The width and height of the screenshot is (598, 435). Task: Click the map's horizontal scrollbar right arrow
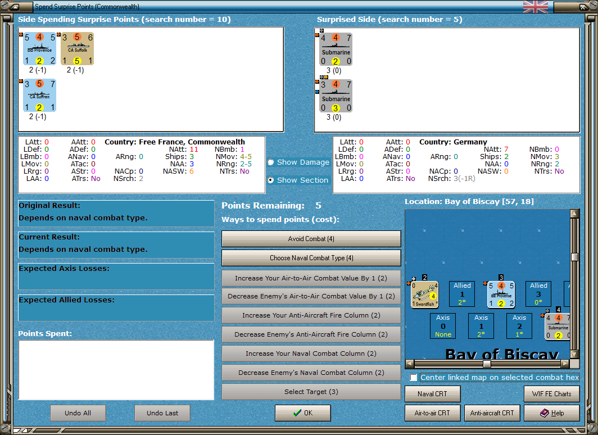tap(565, 364)
